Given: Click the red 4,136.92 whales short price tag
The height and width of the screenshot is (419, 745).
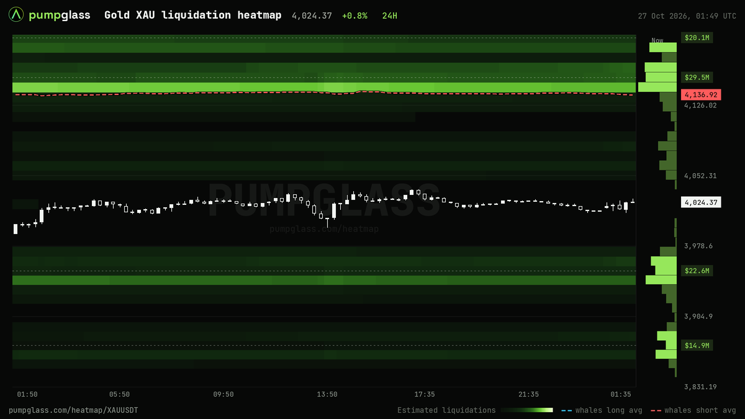Looking at the screenshot, I should tap(701, 95).
